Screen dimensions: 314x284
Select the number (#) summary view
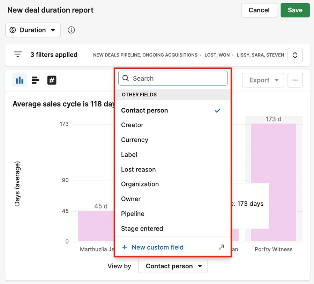[x=52, y=80]
